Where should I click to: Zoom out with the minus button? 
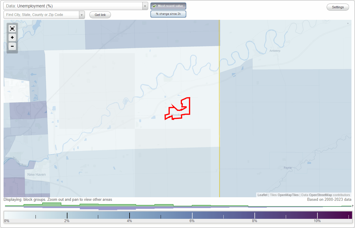[12, 46]
